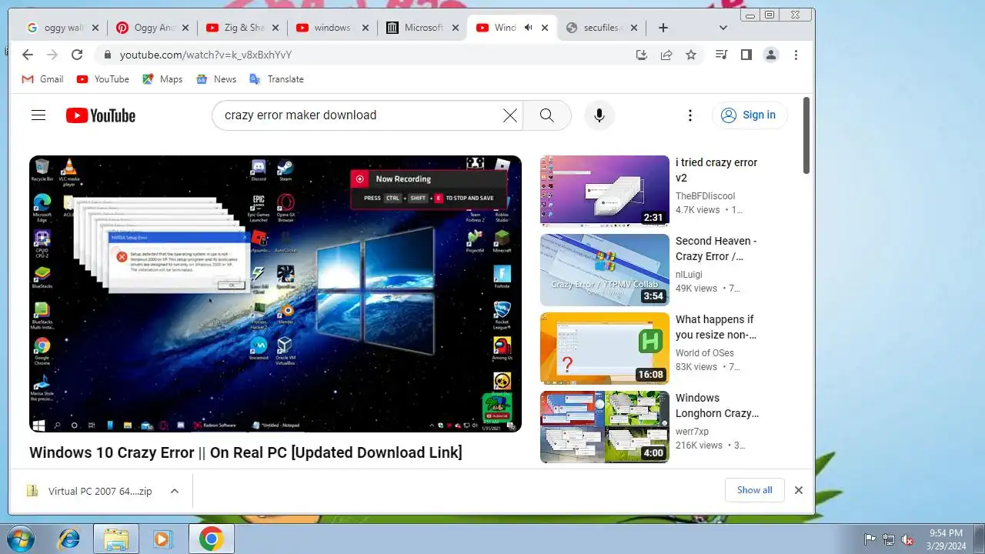This screenshot has width=985, height=554.
Task: Click the address bar URL
Action: (205, 55)
